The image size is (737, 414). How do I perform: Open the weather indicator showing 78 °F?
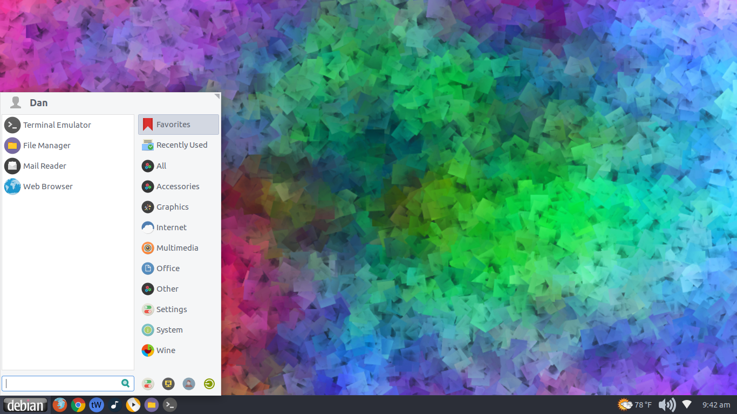pyautogui.click(x=635, y=405)
